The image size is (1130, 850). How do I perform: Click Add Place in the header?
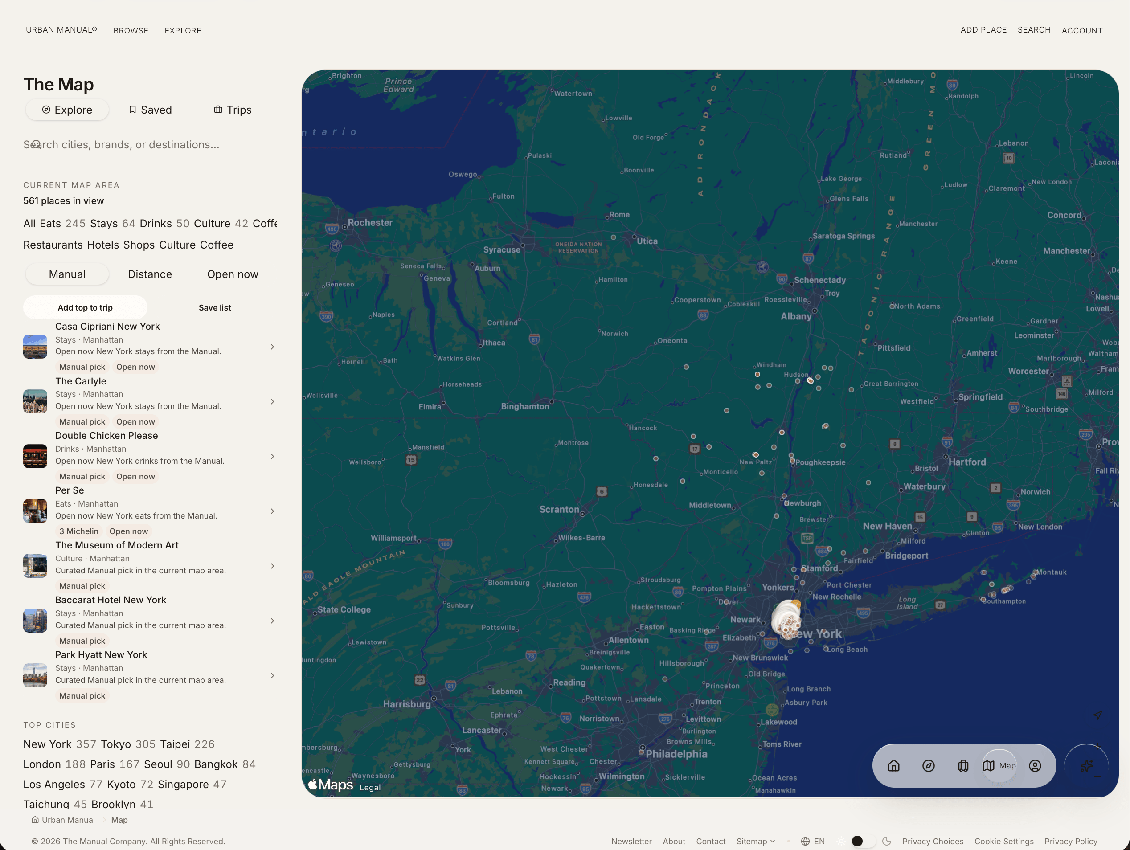click(x=983, y=30)
